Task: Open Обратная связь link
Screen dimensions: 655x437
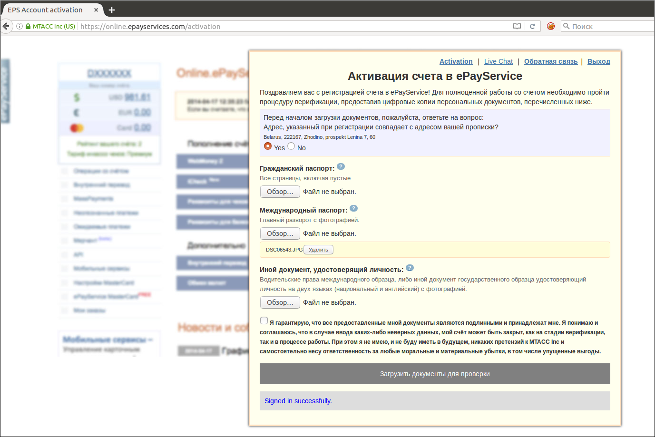Action: click(551, 61)
